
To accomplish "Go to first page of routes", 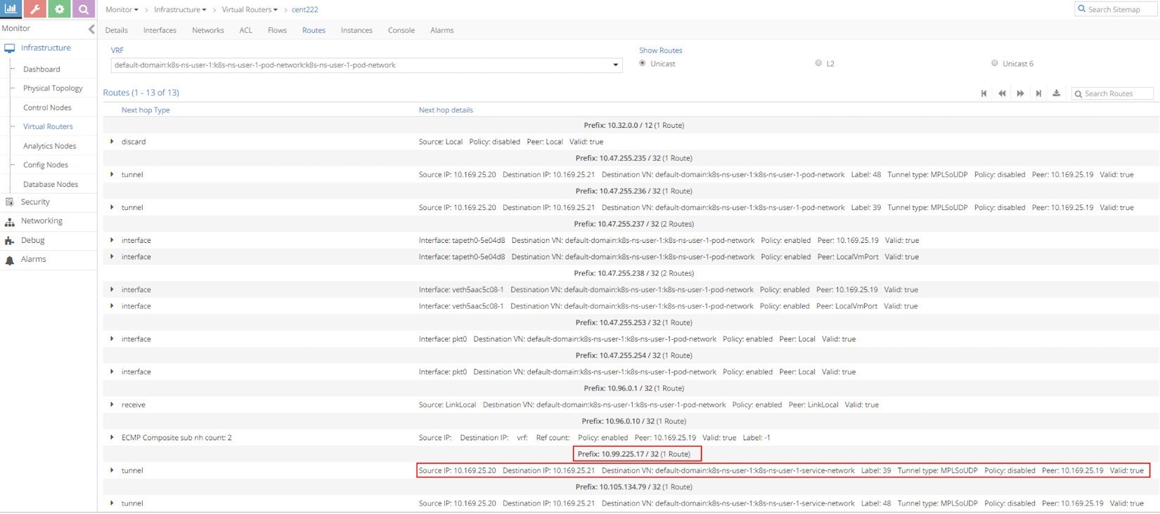I will pos(984,93).
